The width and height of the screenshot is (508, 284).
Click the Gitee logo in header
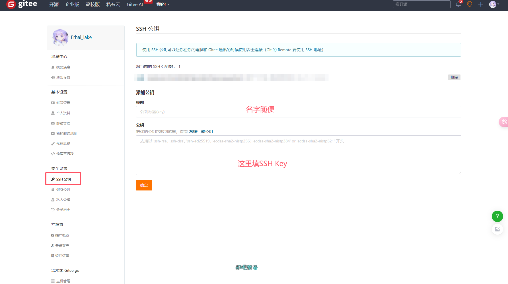[22, 4]
